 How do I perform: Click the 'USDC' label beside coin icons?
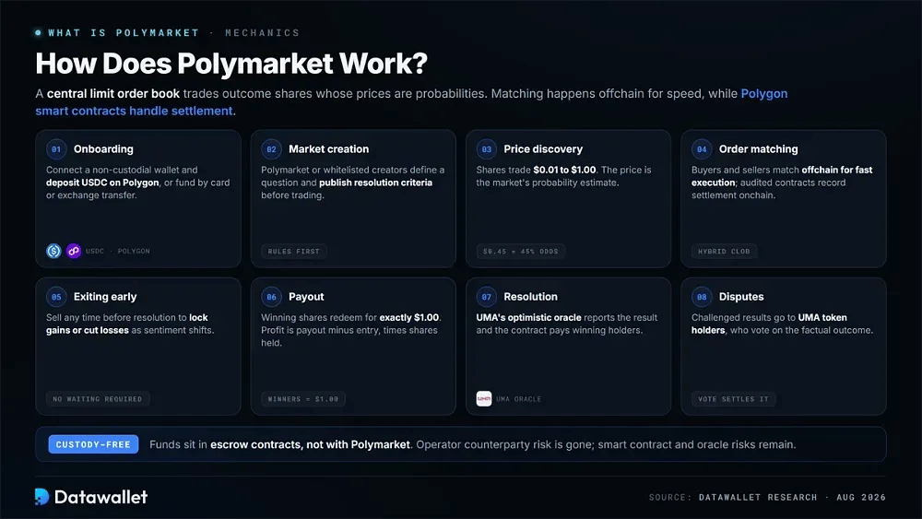click(95, 251)
